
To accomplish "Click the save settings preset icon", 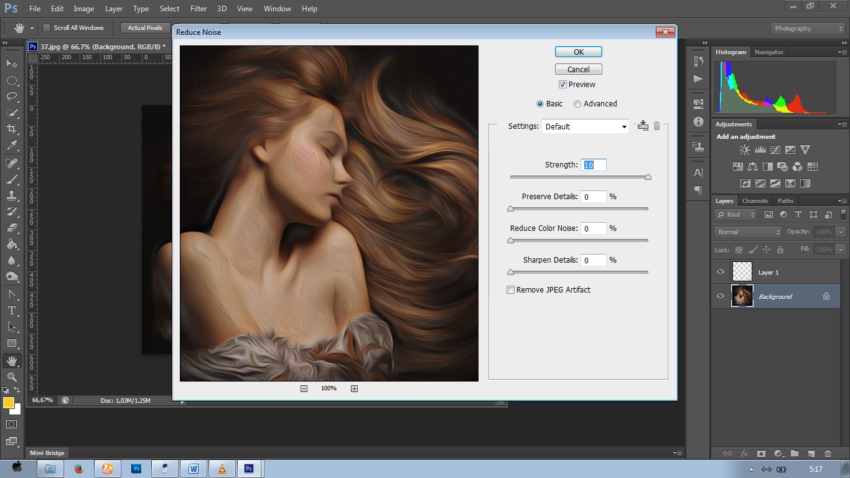I will point(643,126).
